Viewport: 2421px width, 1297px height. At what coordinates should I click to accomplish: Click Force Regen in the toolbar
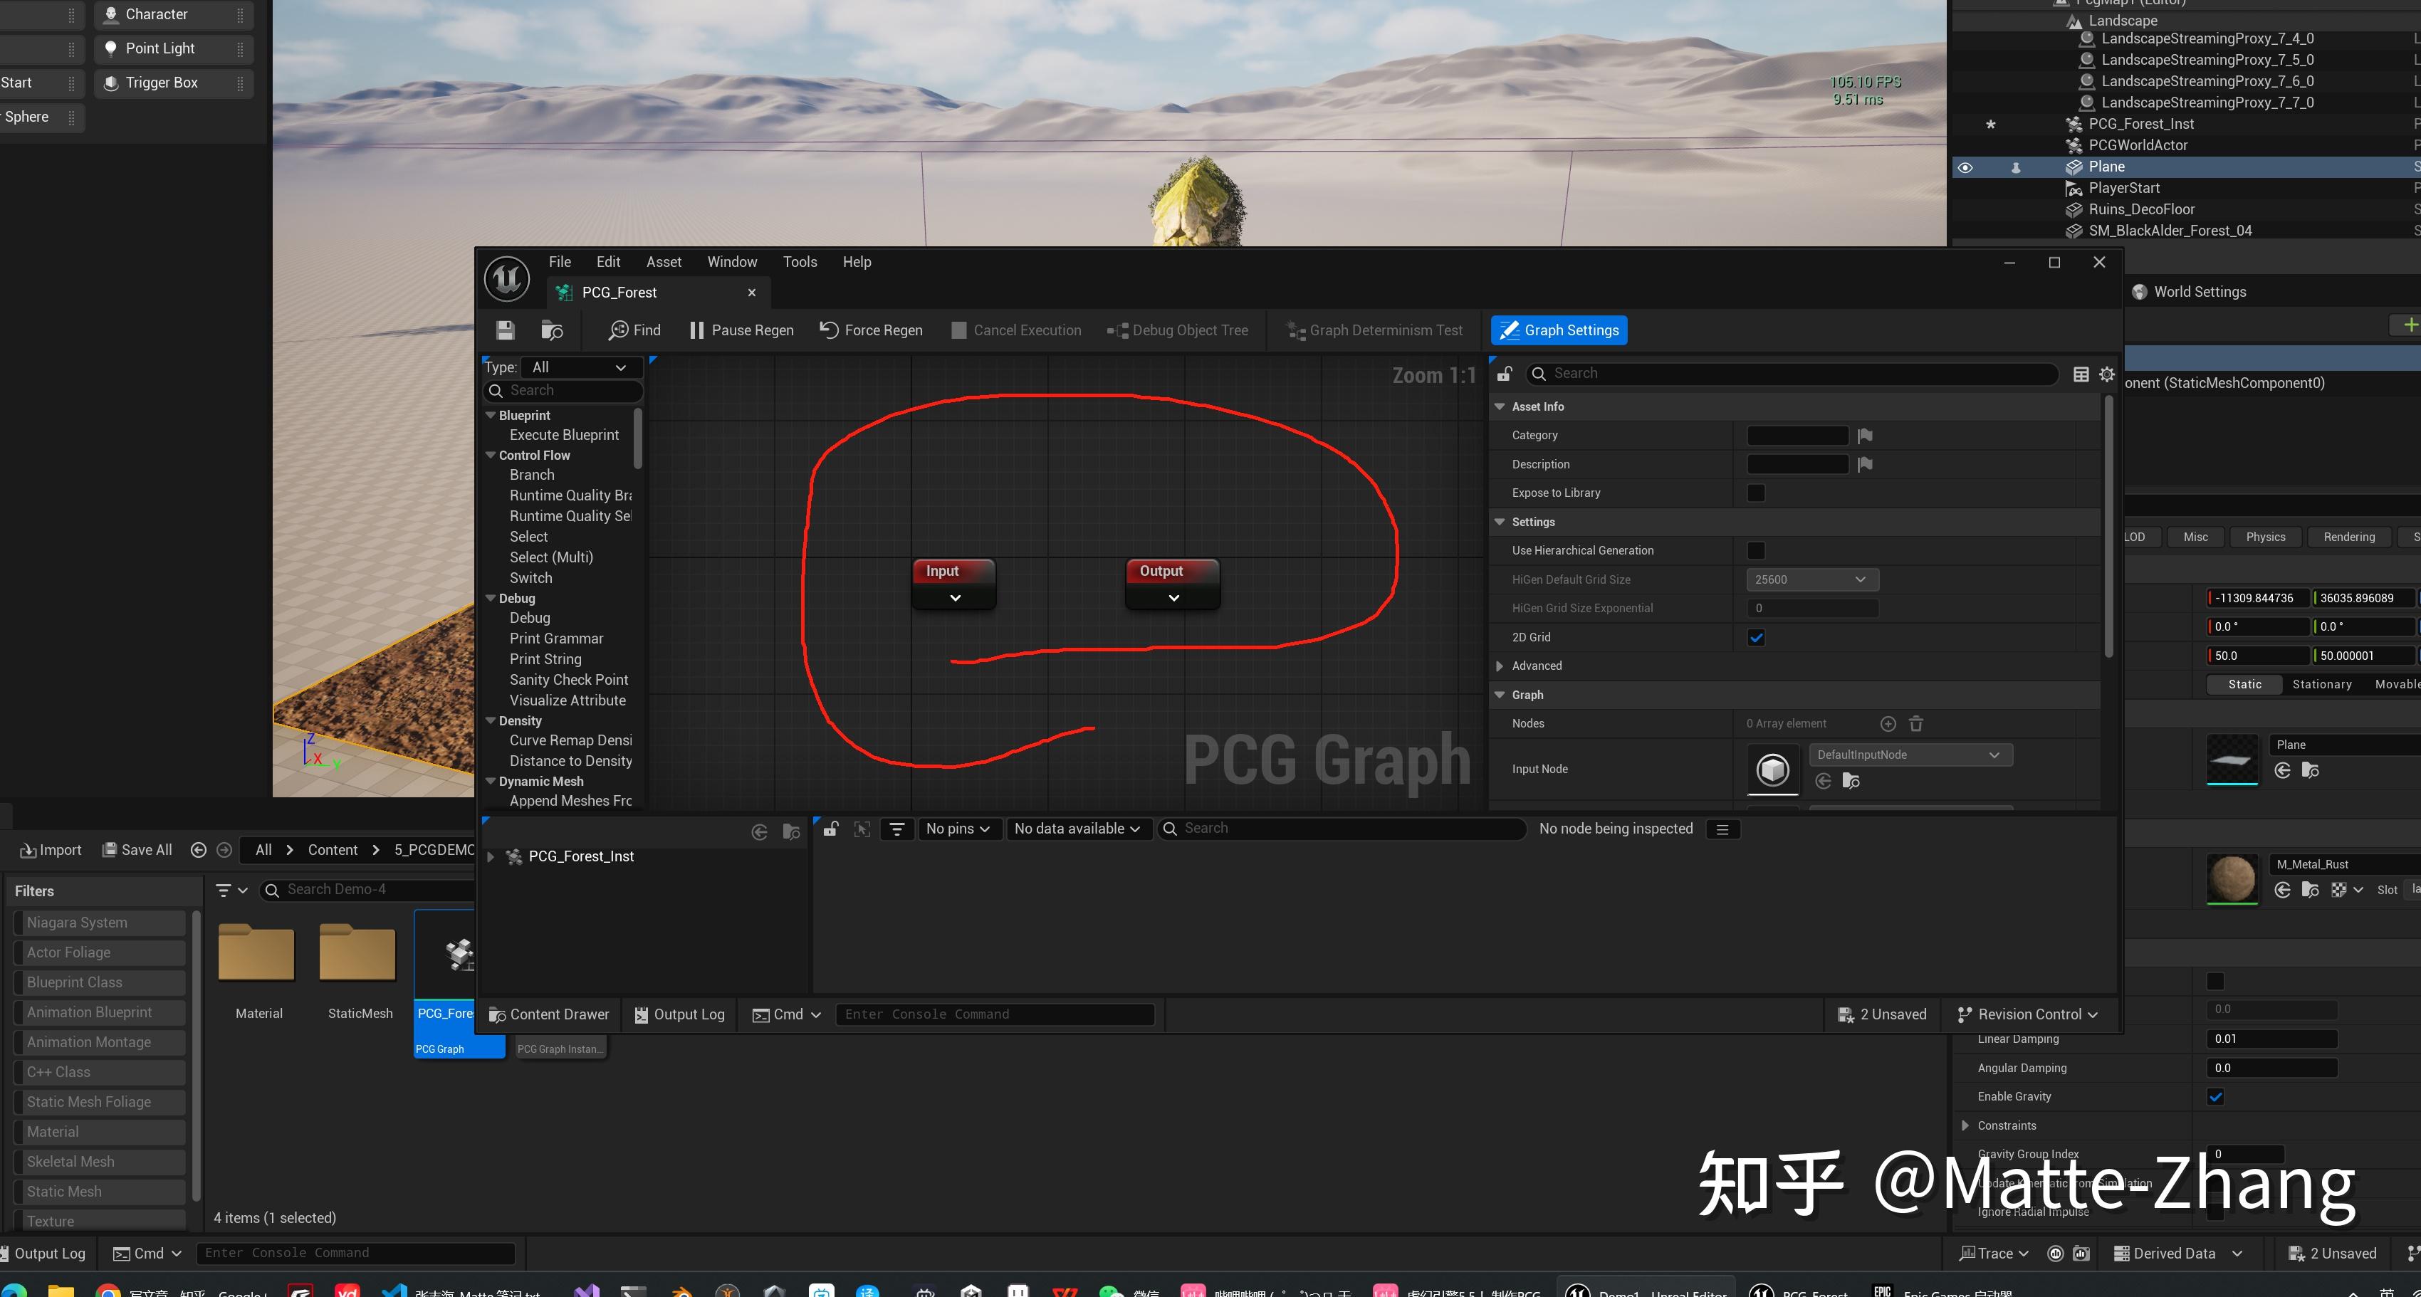click(x=872, y=330)
